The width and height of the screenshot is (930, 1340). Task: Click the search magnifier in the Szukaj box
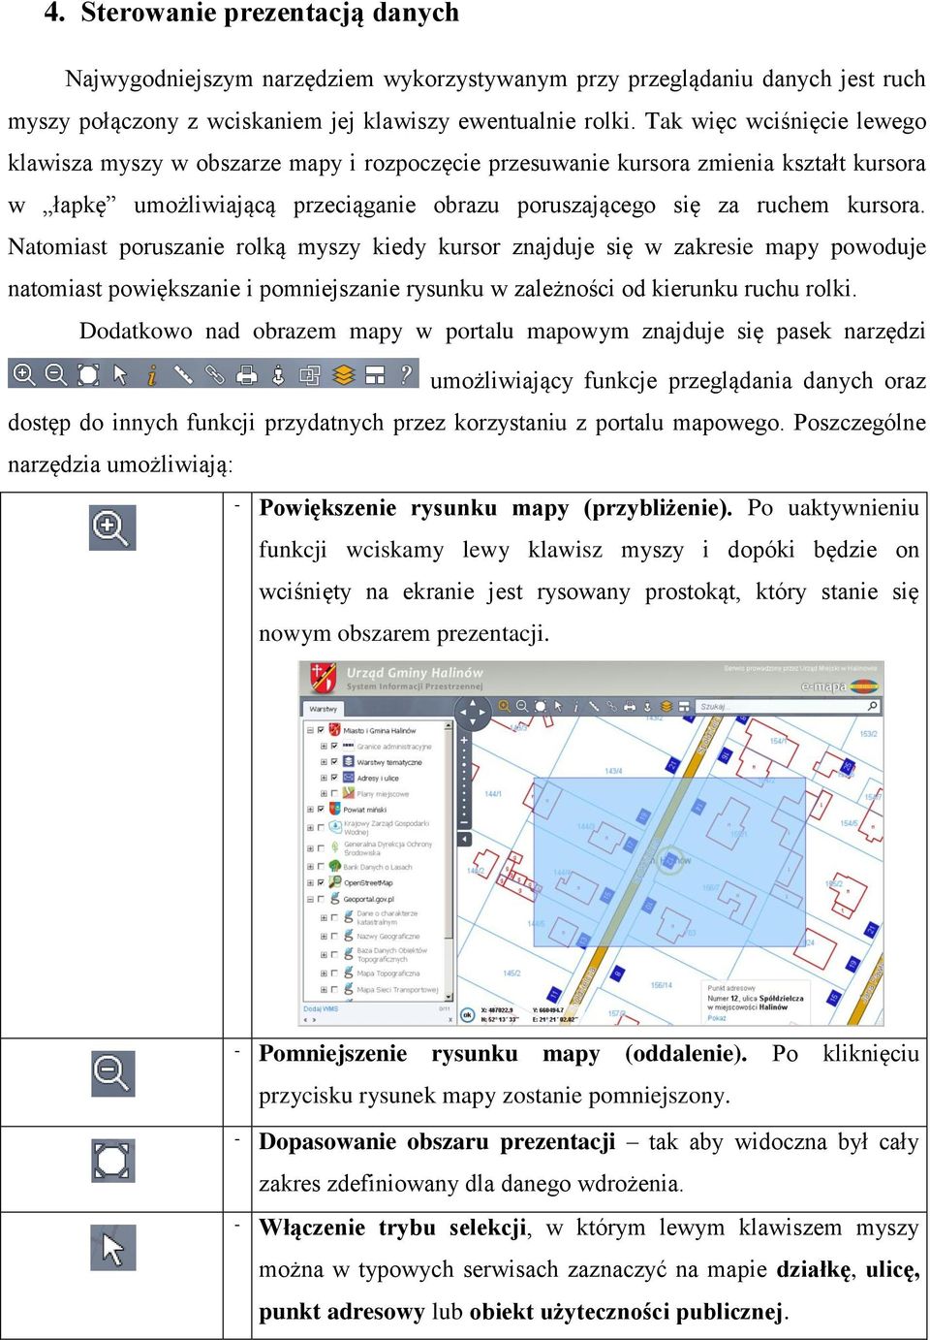872,706
